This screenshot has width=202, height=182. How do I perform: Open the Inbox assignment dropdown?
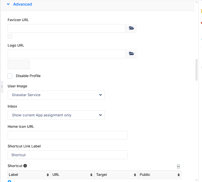(x=56, y=115)
